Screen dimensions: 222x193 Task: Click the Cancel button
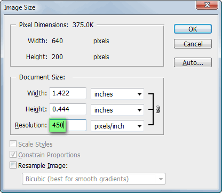pyautogui.click(x=193, y=44)
